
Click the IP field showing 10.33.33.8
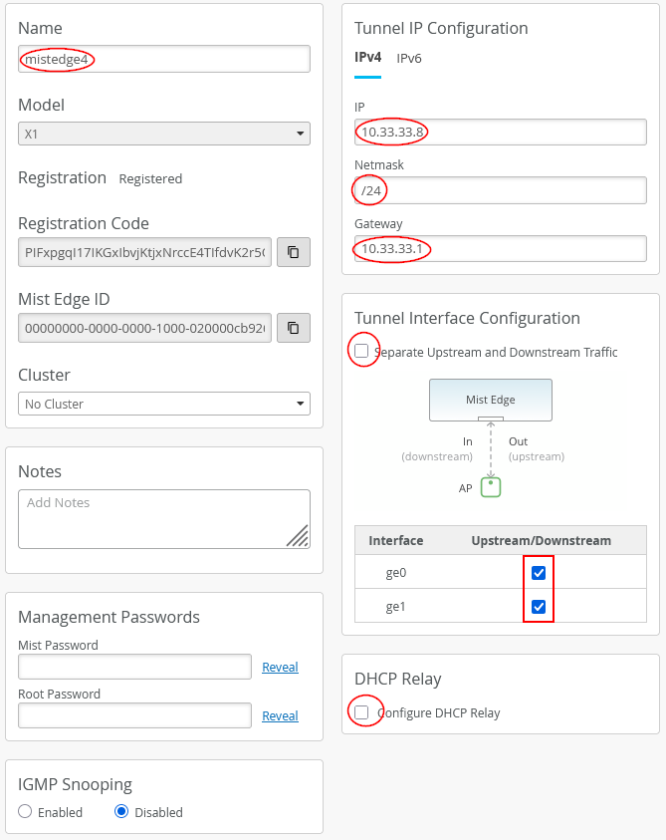click(499, 132)
